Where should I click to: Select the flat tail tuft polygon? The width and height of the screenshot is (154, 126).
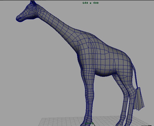pyautogui.click(x=139, y=99)
